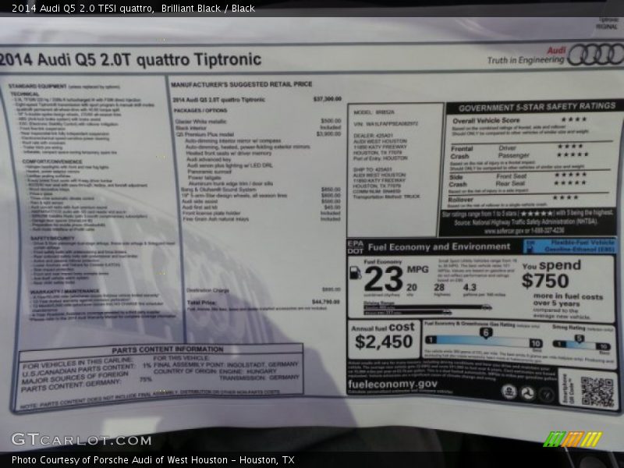
Task: Click the 'TRANSMISSION: GERMANY' origin text
Action: click(x=259, y=378)
